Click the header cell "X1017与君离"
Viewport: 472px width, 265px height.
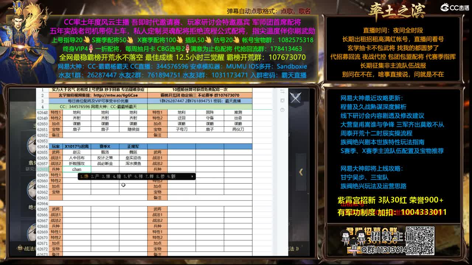click(x=77, y=146)
